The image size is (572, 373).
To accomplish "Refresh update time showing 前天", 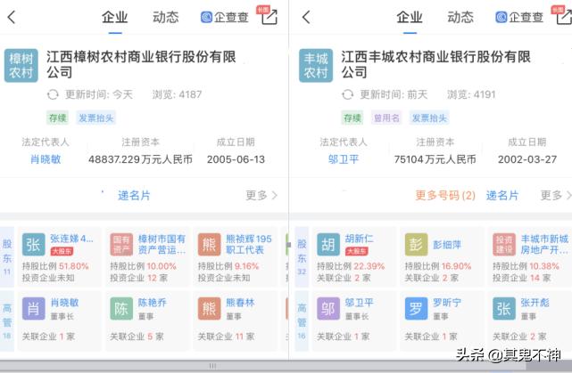I will (348, 94).
